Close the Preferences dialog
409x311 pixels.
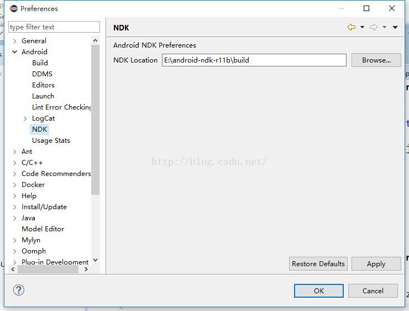point(391,8)
